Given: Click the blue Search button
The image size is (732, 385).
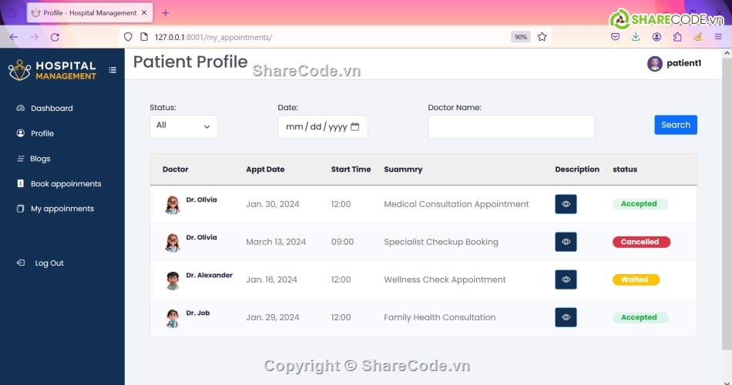Looking at the screenshot, I should tap(675, 125).
